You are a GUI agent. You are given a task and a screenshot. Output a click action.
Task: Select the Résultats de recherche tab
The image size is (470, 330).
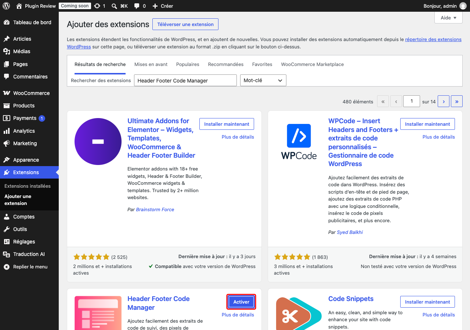point(100,65)
